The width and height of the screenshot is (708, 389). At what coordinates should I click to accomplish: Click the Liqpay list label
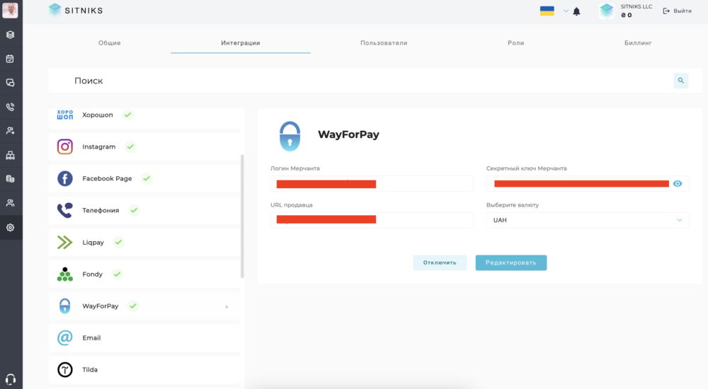click(93, 243)
